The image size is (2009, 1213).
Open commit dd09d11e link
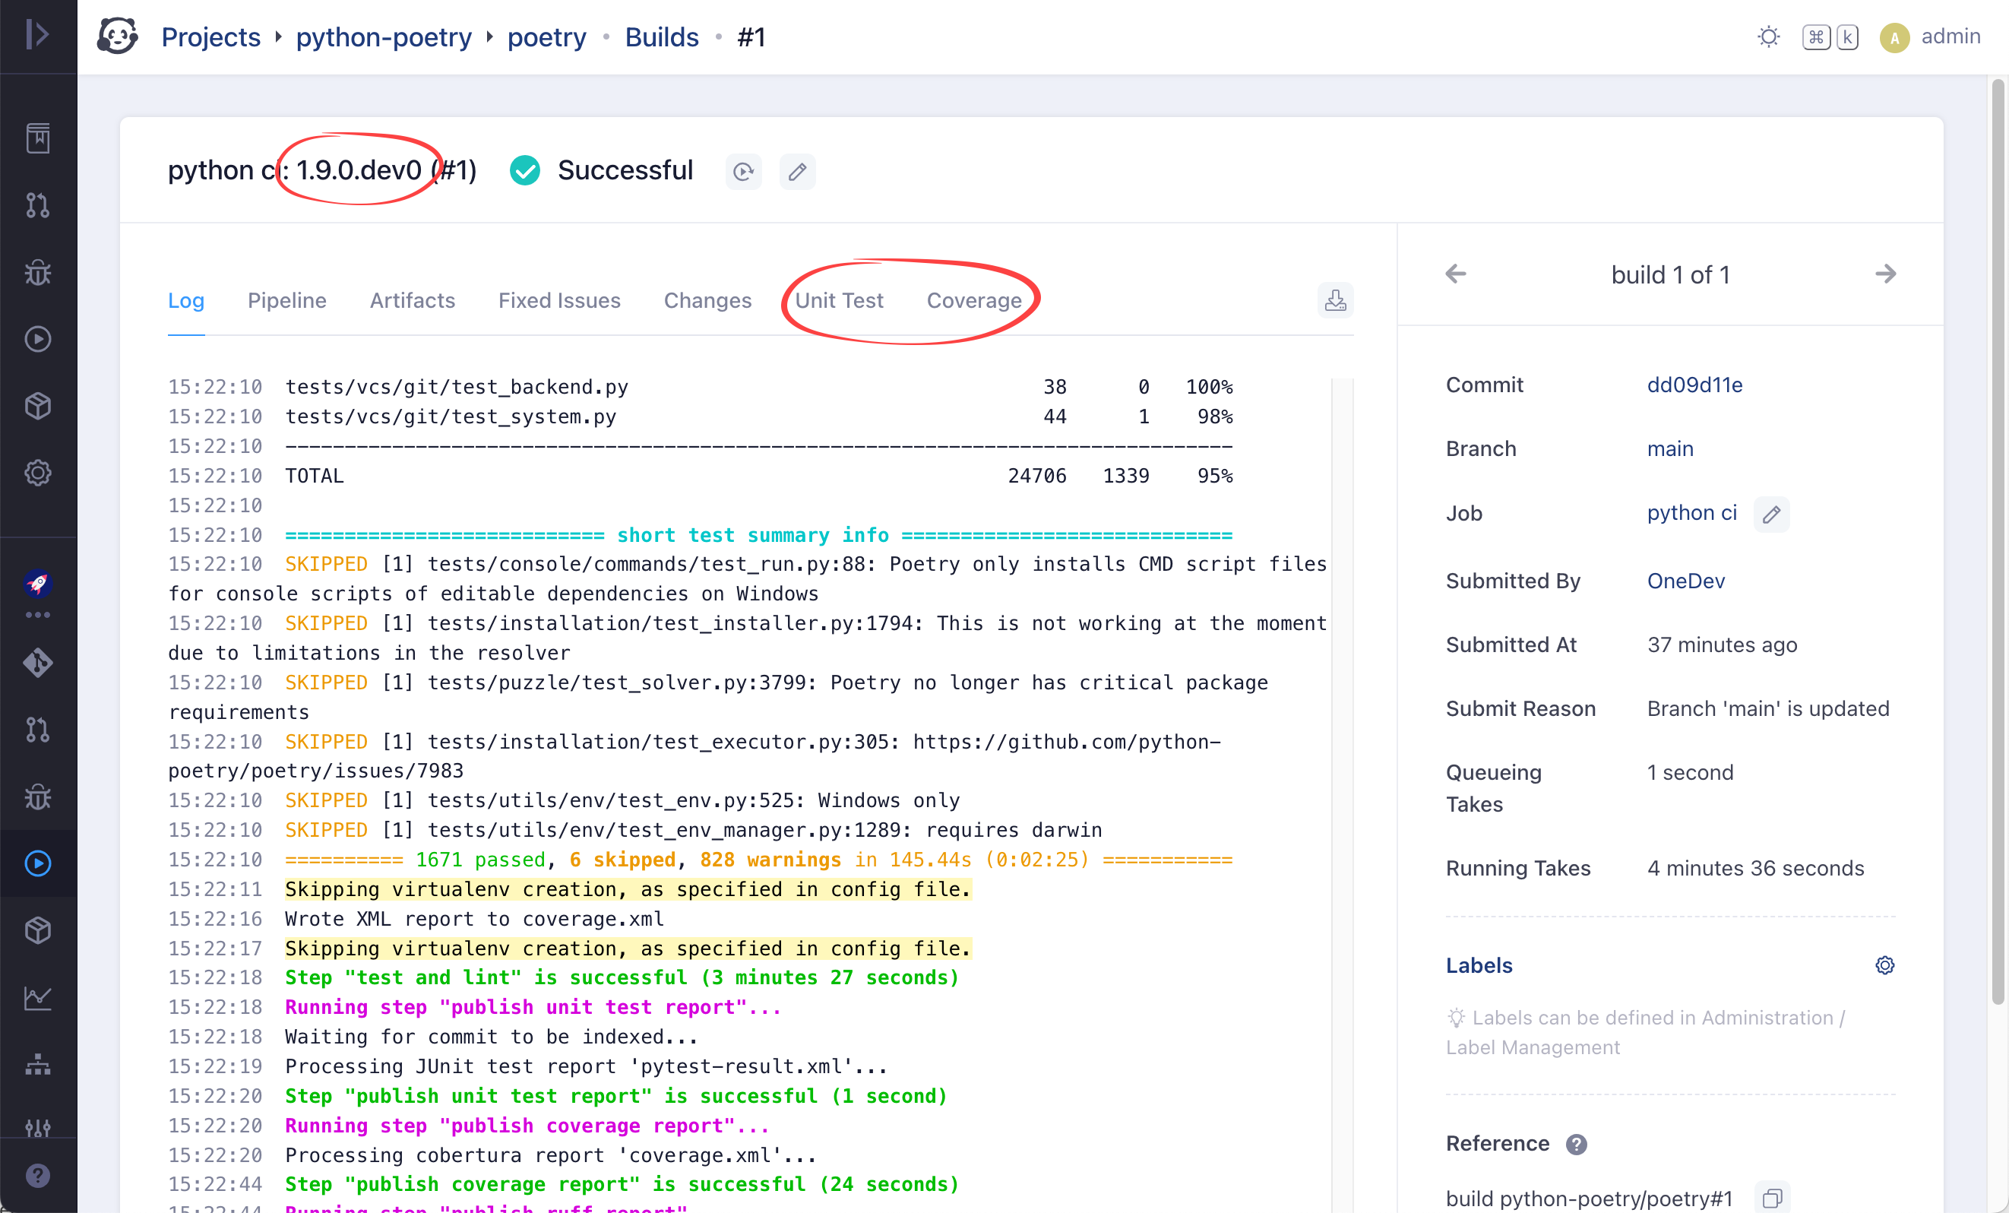click(x=1694, y=385)
